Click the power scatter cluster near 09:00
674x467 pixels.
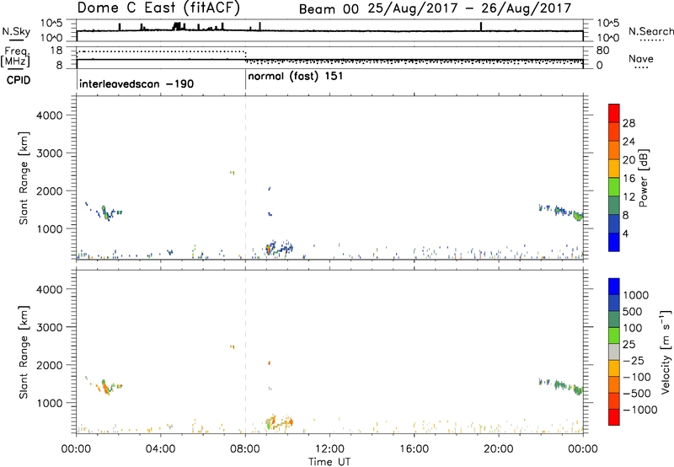(x=278, y=248)
